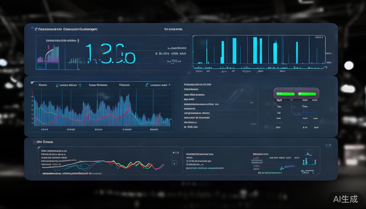Toggle the right green switch in the purple control
Viewport: 366px width, 209px height.
[307, 94]
